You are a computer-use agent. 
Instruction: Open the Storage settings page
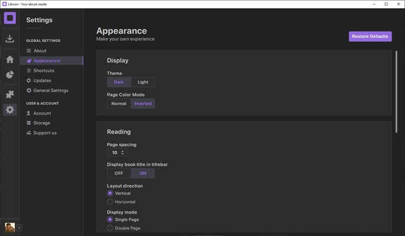pyautogui.click(x=41, y=123)
